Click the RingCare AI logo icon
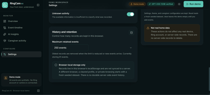 coord(5,5)
